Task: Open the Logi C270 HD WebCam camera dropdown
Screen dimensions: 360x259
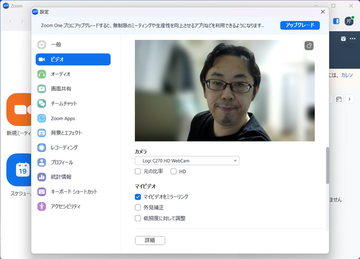Action: tap(187, 161)
